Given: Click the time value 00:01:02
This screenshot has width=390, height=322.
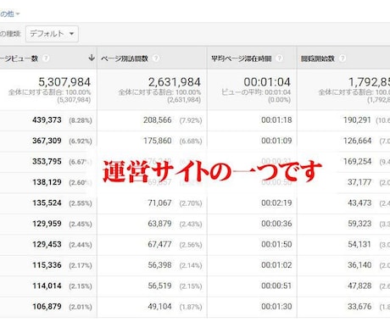Looking at the screenshot, I should pos(276,265).
